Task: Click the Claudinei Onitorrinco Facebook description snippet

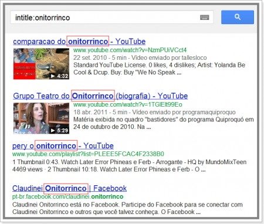Action: pos(127,208)
